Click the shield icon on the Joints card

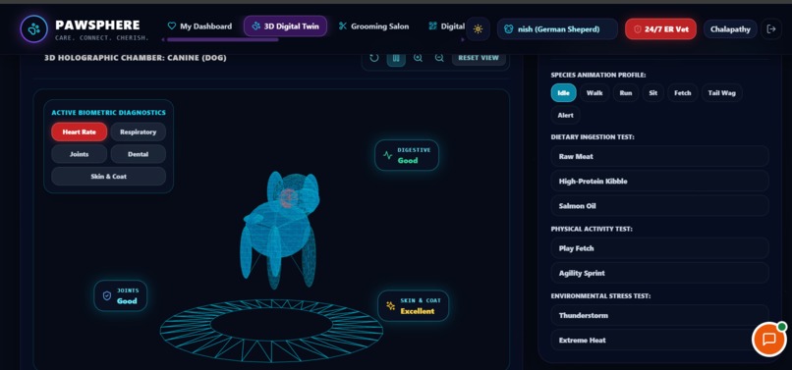[107, 295]
